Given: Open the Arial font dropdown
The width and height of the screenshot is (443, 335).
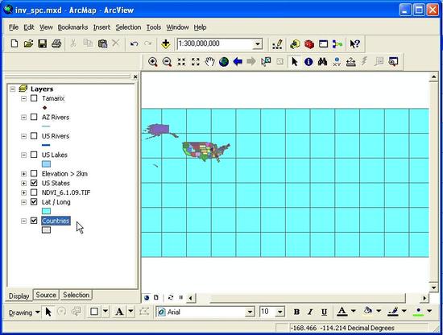Looking at the screenshot, I should pos(250,312).
